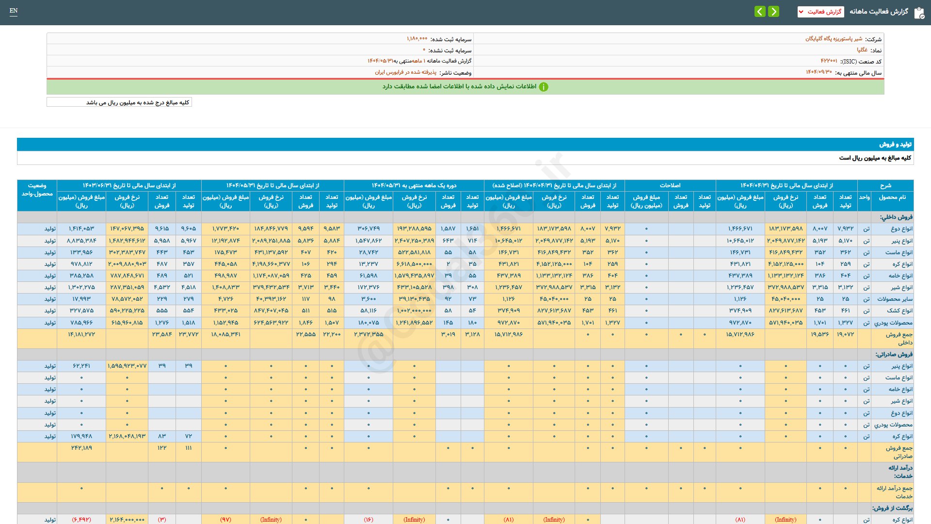Go to the previous report with the left green arrow
Viewport: 931px width, 524px height.
(x=760, y=11)
